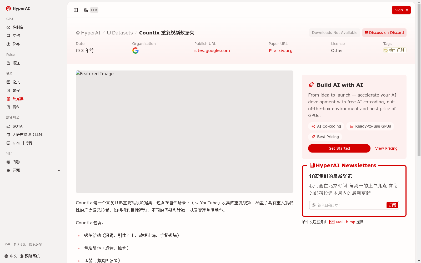This screenshot has width=421, height=263.
Task: Click the Sign In button
Action: tap(401, 10)
